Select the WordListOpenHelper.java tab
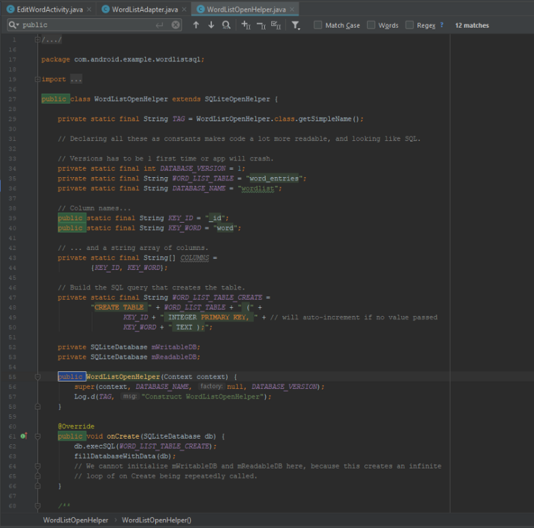Image resolution: width=534 pixels, height=528 pixels. (247, 10)
